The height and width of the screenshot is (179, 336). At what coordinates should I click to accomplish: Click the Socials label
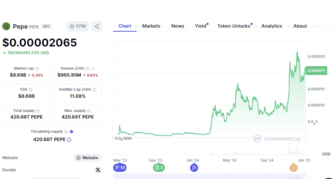coord(9,170)
